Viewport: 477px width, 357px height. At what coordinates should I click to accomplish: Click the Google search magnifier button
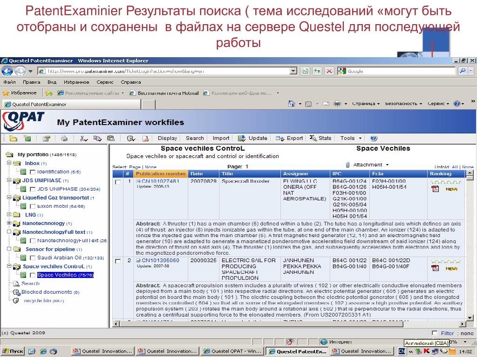463,71
